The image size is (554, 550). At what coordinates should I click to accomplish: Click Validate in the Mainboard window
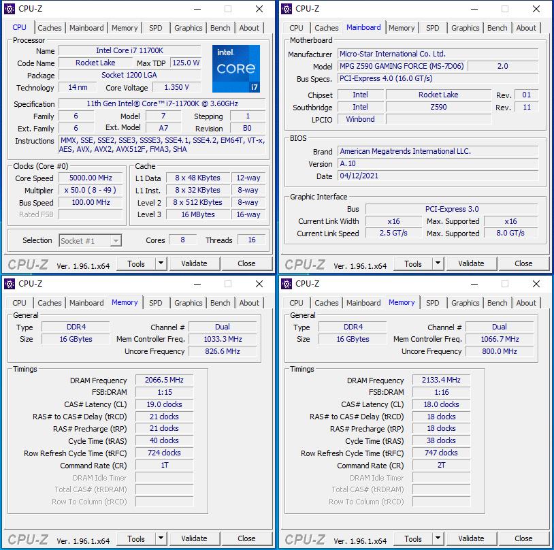pyautogui.click(x=472, y=263)
